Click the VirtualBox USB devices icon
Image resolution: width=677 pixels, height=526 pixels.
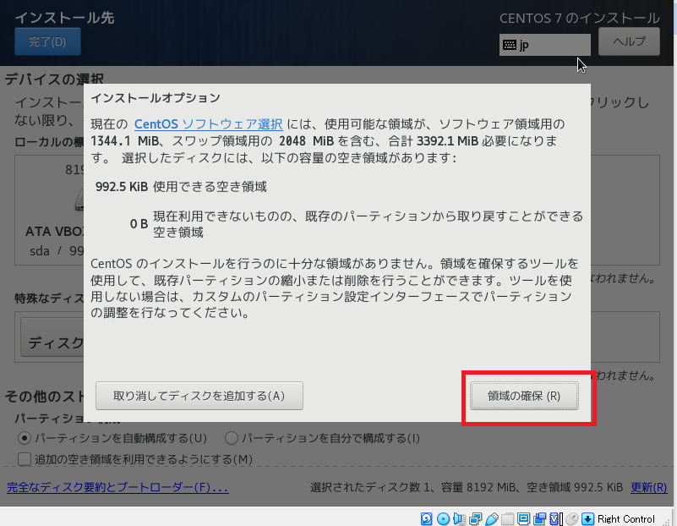[491, 518]
